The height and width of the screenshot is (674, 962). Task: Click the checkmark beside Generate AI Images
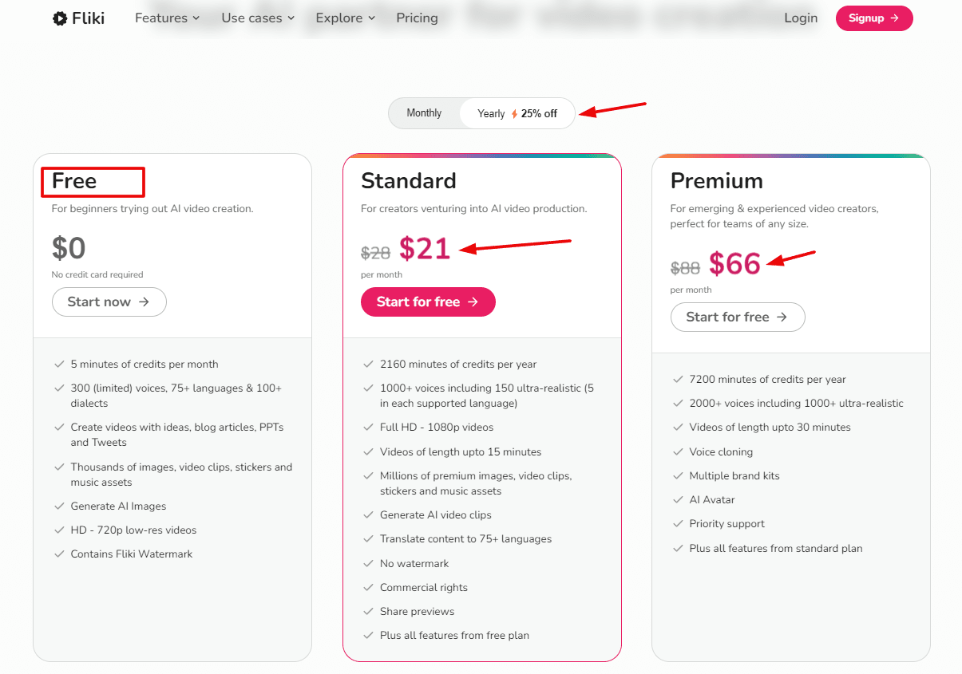click(59, 506)
